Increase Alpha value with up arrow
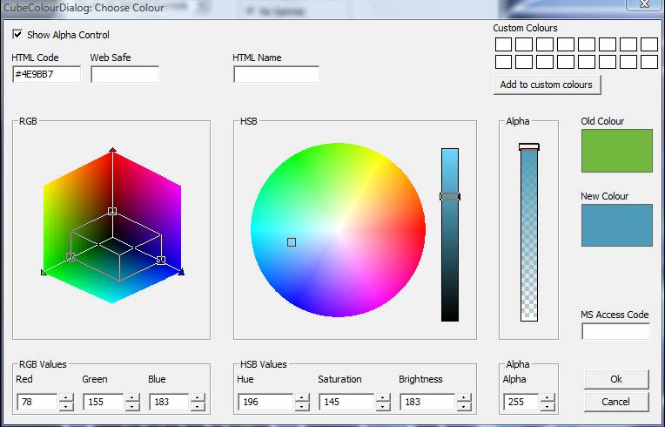Image resolution: width=665 pixels, height=427 pixels. 547,397
